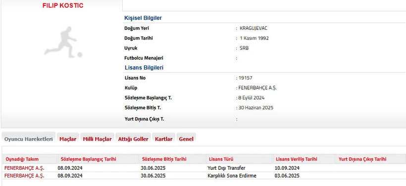406x186 pixels.
Task: Select 08.09.2024 in the Yurt Dışı Transfer row
Action: [x=70, y=168]
